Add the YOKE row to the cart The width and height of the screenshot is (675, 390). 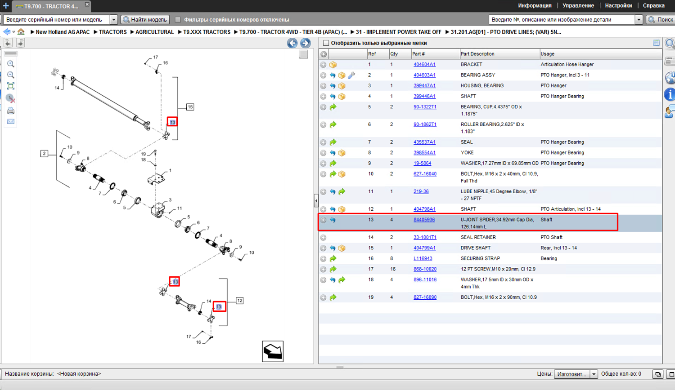pyautogui.click(x=323, y=153)
